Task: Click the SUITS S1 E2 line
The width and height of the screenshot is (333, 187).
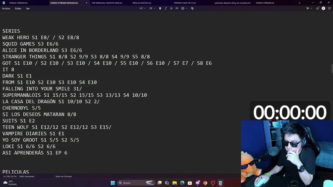Action: click(18, 121)
